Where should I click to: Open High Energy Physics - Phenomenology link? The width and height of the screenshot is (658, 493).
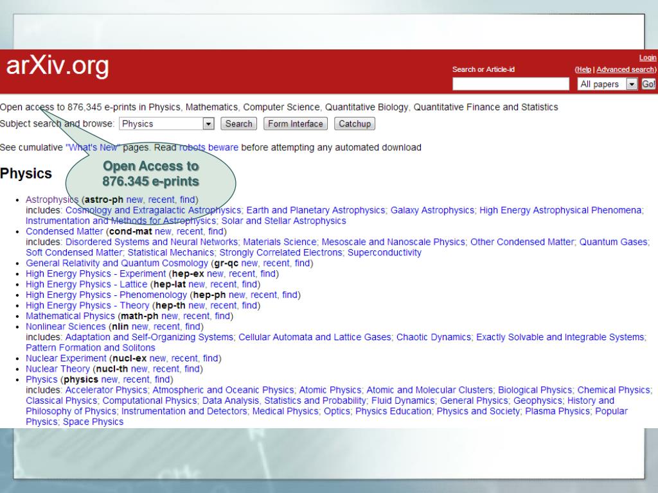[x=106, y=295]
